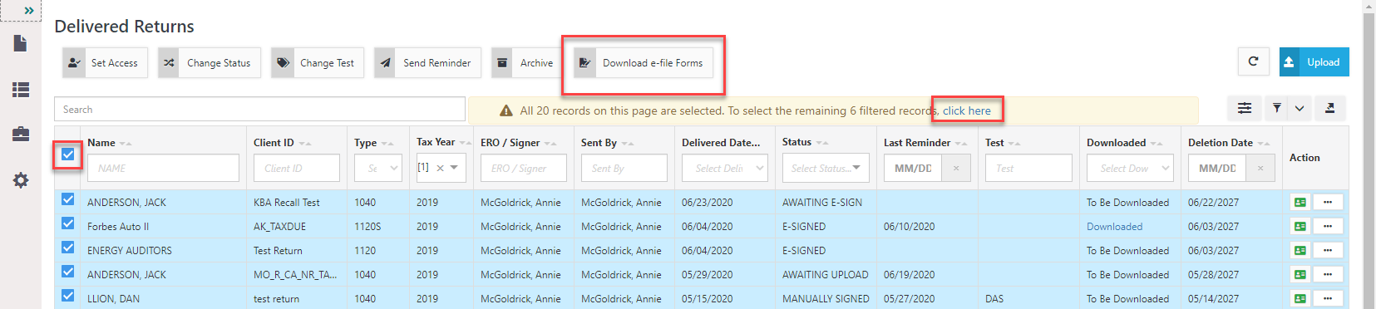
Task: Click the 'click here' select remaining link
Action: pos(966,110)
